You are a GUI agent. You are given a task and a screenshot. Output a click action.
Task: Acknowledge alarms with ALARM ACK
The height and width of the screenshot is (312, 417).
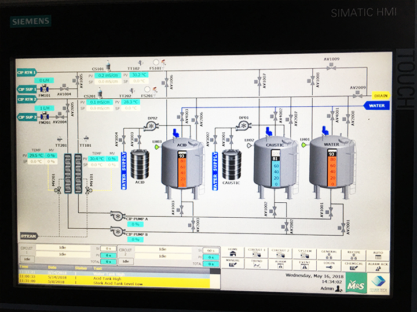[378, 266]
